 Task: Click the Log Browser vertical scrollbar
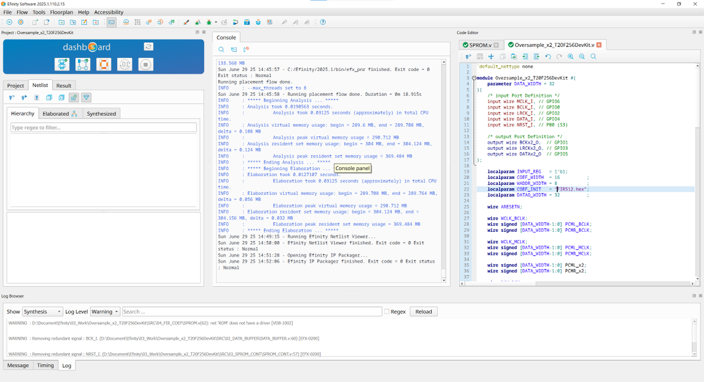(695, 338)
